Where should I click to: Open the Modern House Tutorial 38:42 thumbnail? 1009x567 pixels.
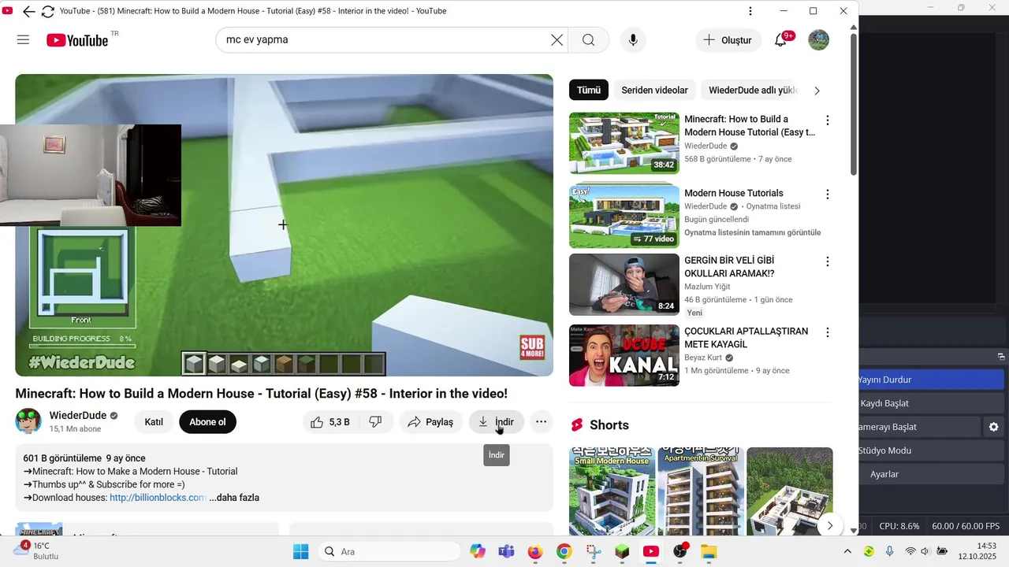point(624,143)
